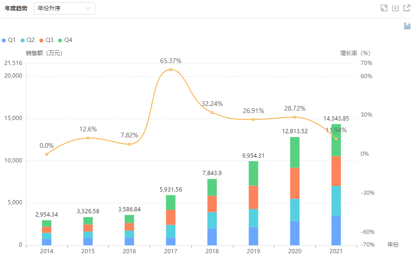Click the fullscreen expand icon

[384, 8]
